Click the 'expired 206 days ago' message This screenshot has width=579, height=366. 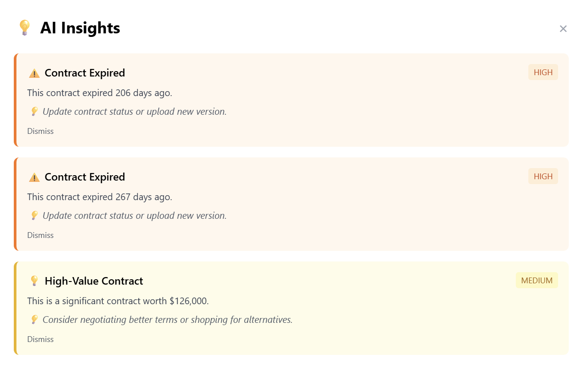coord(100,93)
